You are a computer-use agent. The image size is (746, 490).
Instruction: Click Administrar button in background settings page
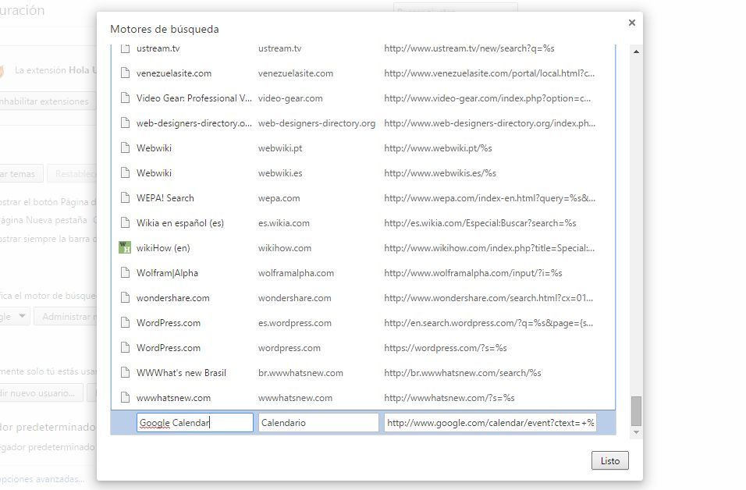click(x=66, y=316)
